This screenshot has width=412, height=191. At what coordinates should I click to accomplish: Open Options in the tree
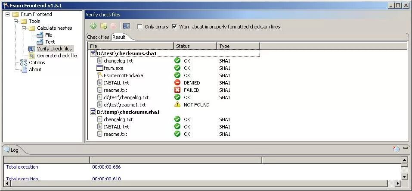tap(37, 63)
